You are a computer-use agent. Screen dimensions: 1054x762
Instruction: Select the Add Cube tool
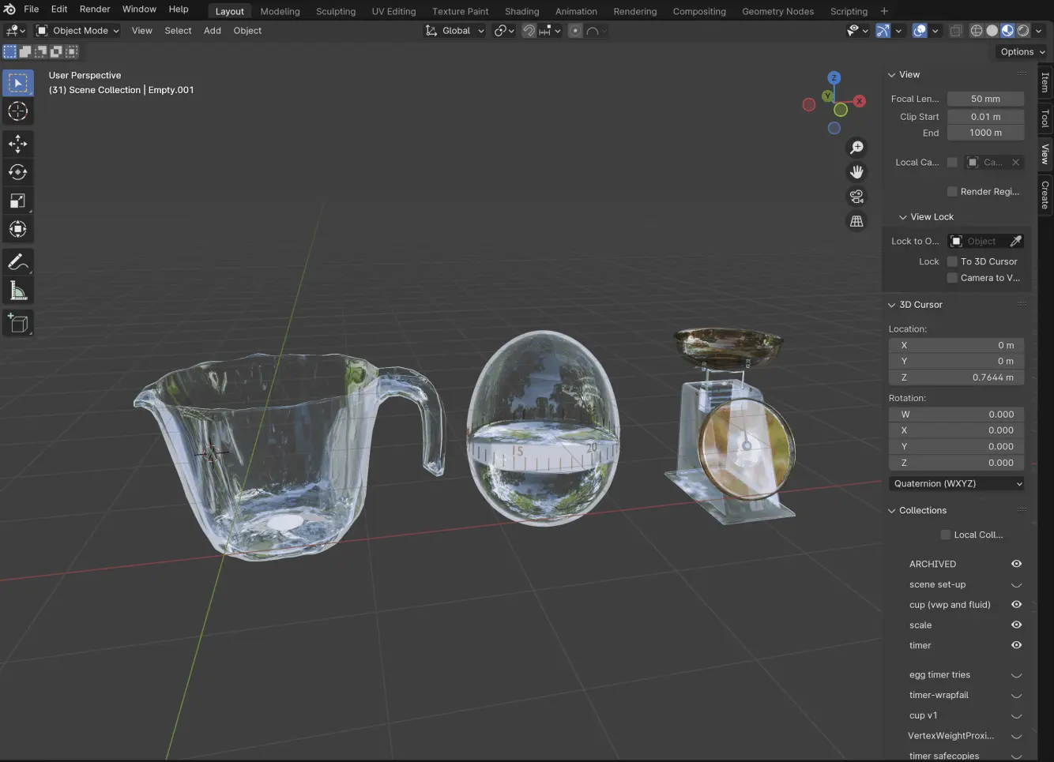coord(18,323)
